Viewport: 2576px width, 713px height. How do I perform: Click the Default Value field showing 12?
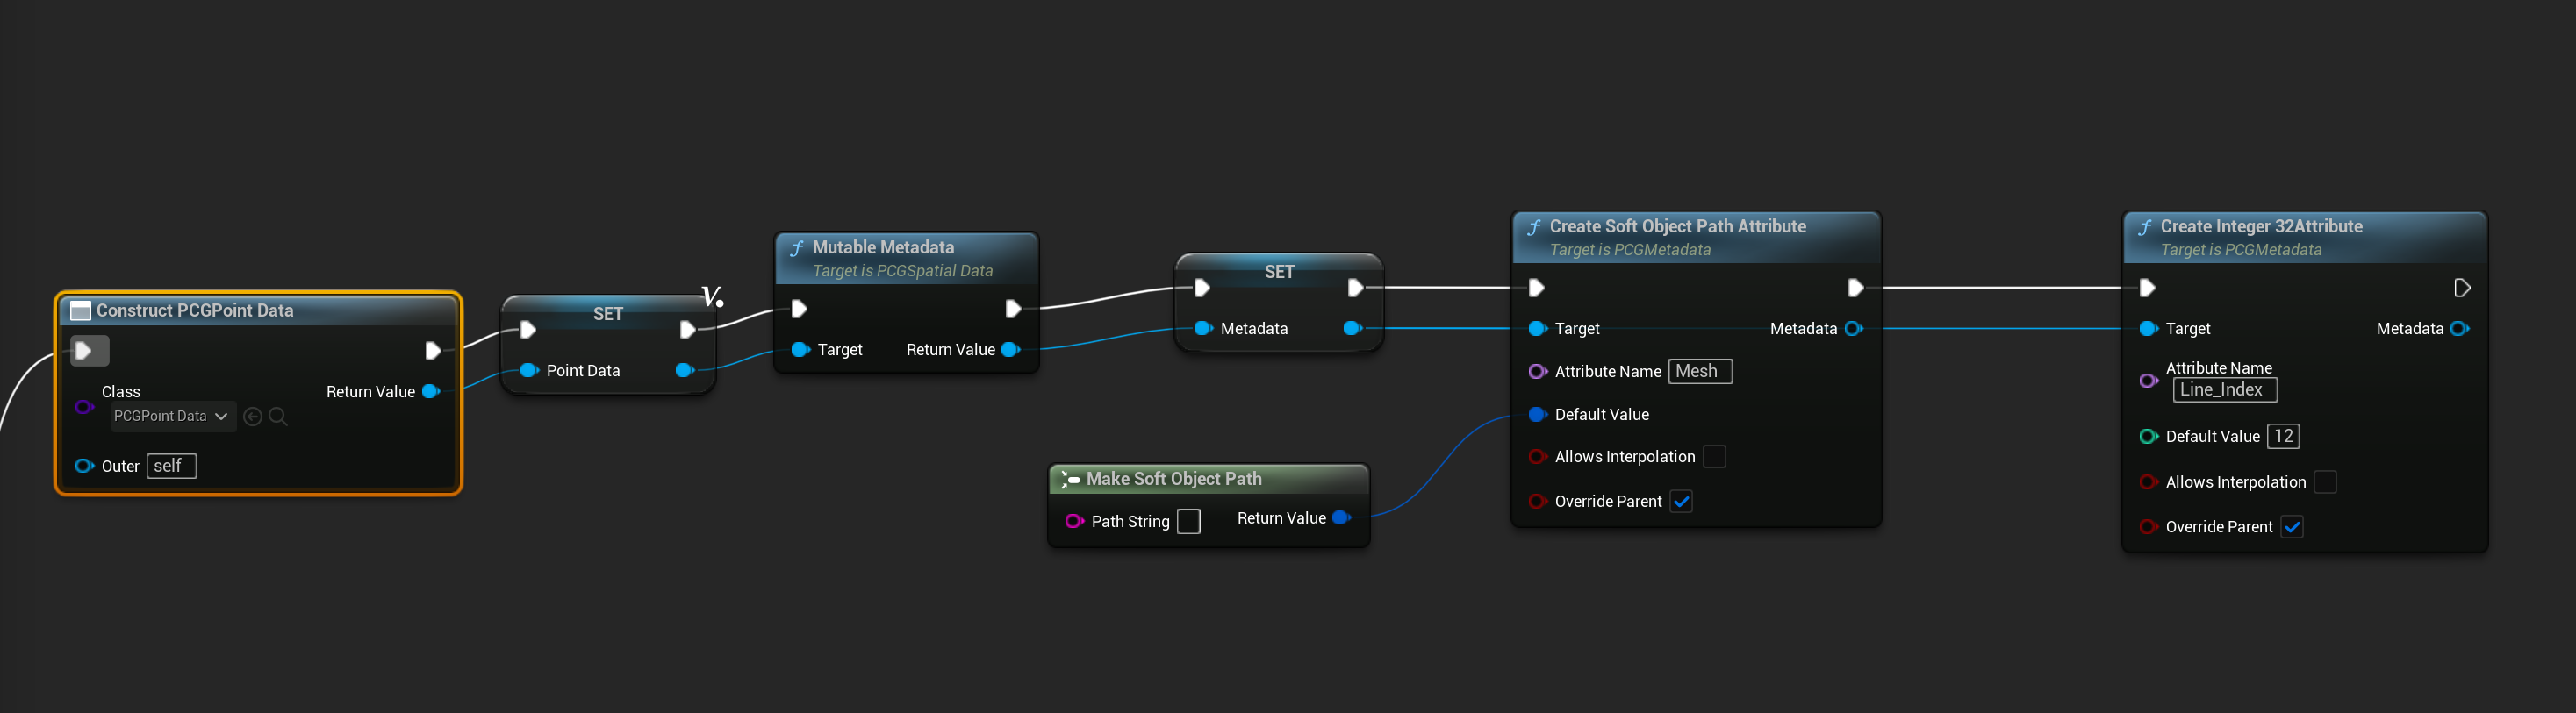[2283, 437]
